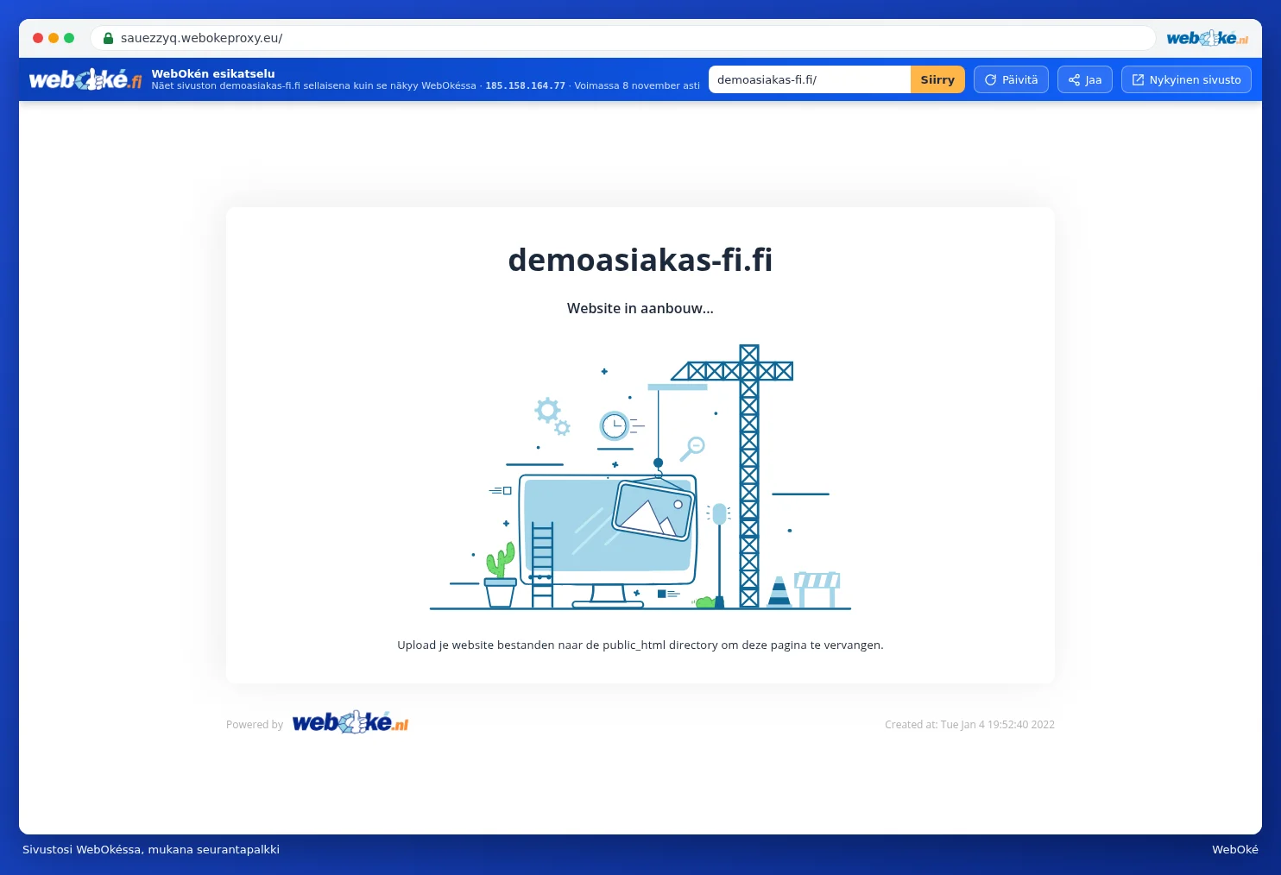Click the 'Website in aanbouw...' text

click(640, 308)
